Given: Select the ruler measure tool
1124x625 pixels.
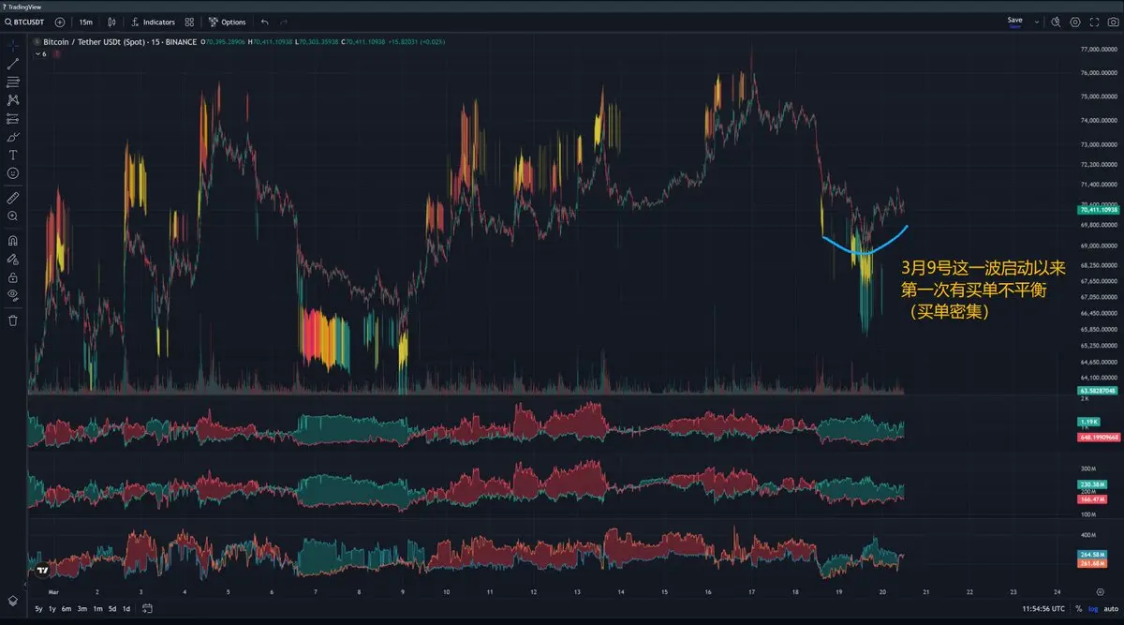Looking at the screenshot, I should tap(13, 198).
